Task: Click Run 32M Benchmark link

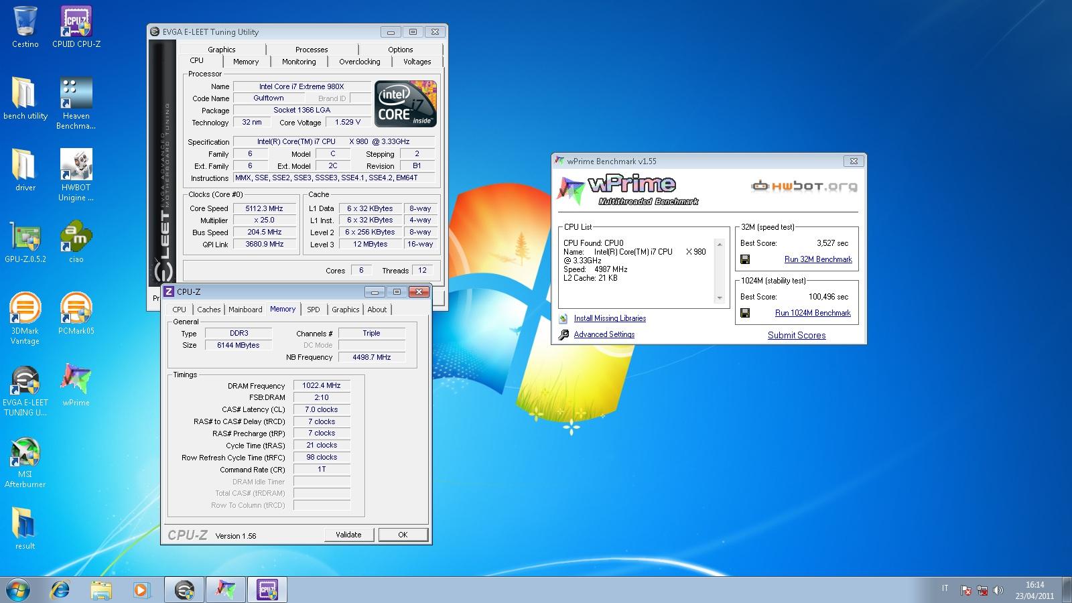Action: [x=818, y=259]
